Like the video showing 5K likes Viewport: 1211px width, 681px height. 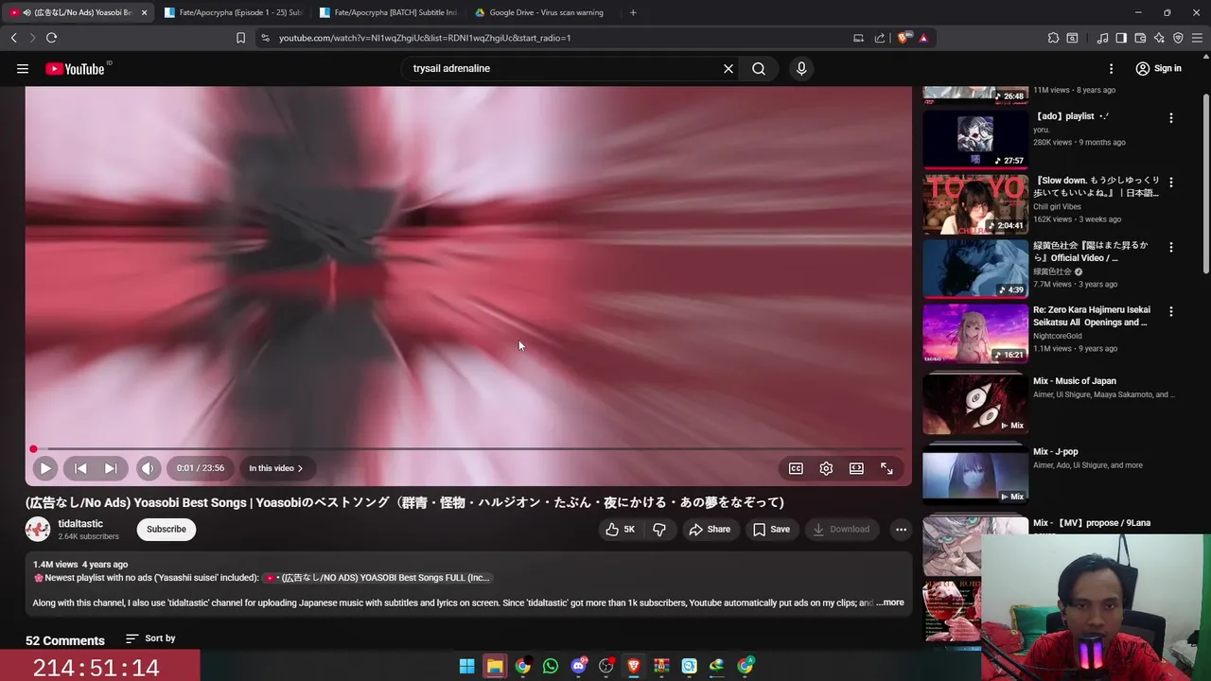point(621,530)
